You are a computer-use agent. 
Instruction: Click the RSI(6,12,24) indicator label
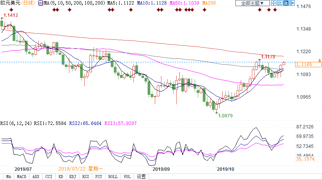click(x=16, y=123)
